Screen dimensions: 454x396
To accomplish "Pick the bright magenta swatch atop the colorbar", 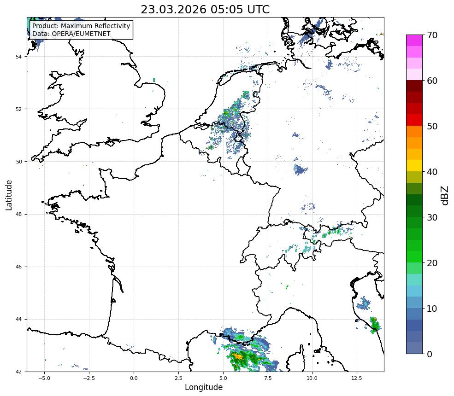I will 414,41.
